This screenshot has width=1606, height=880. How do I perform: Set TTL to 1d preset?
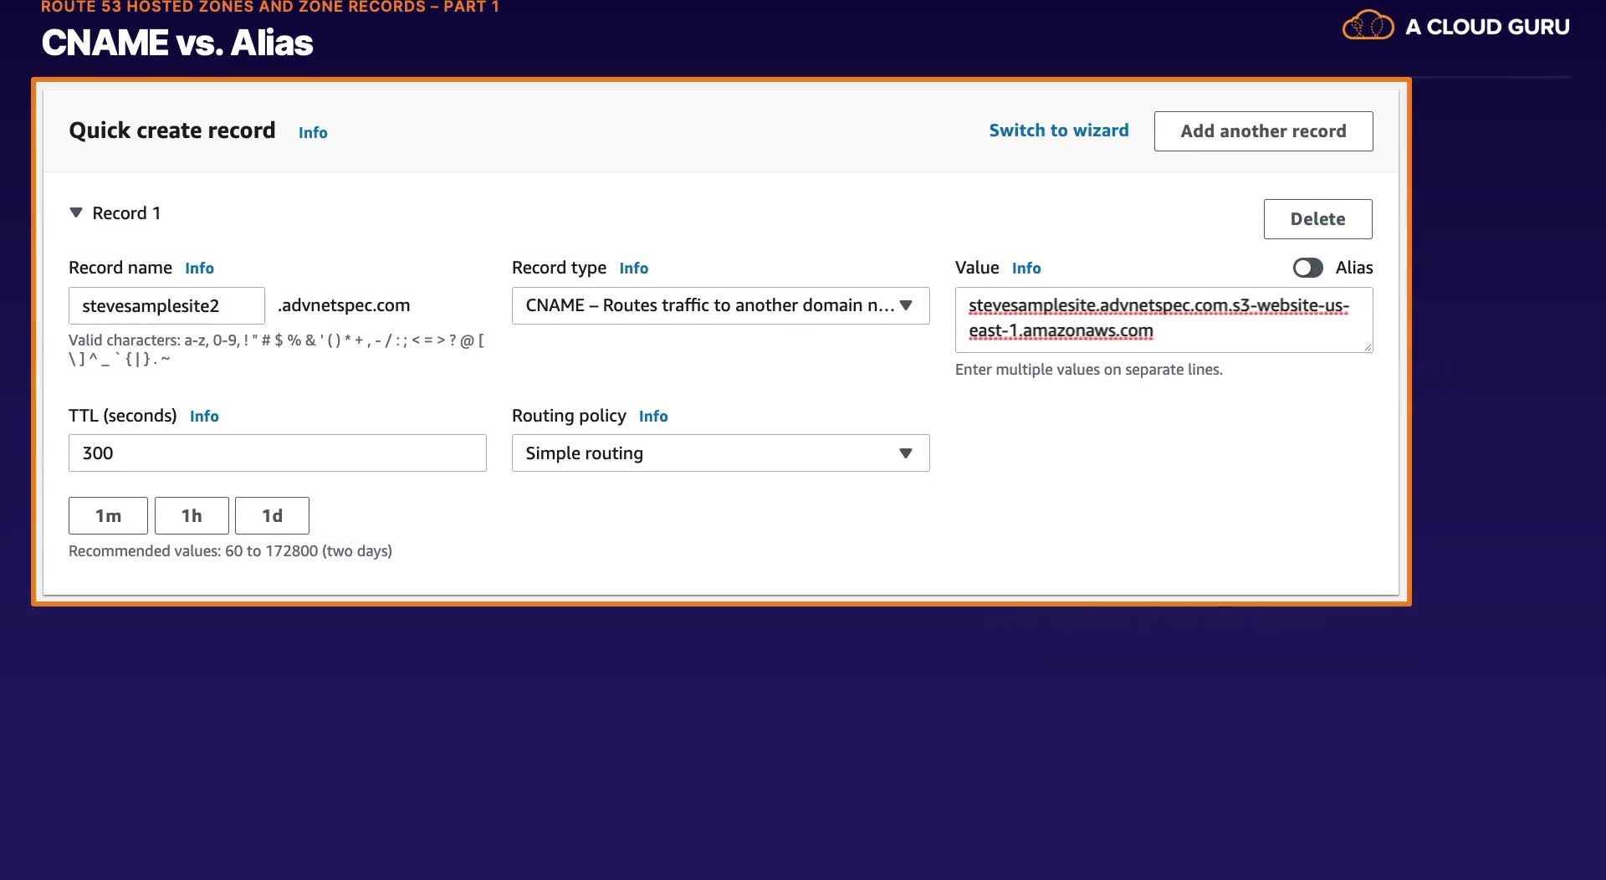[272, 515]
